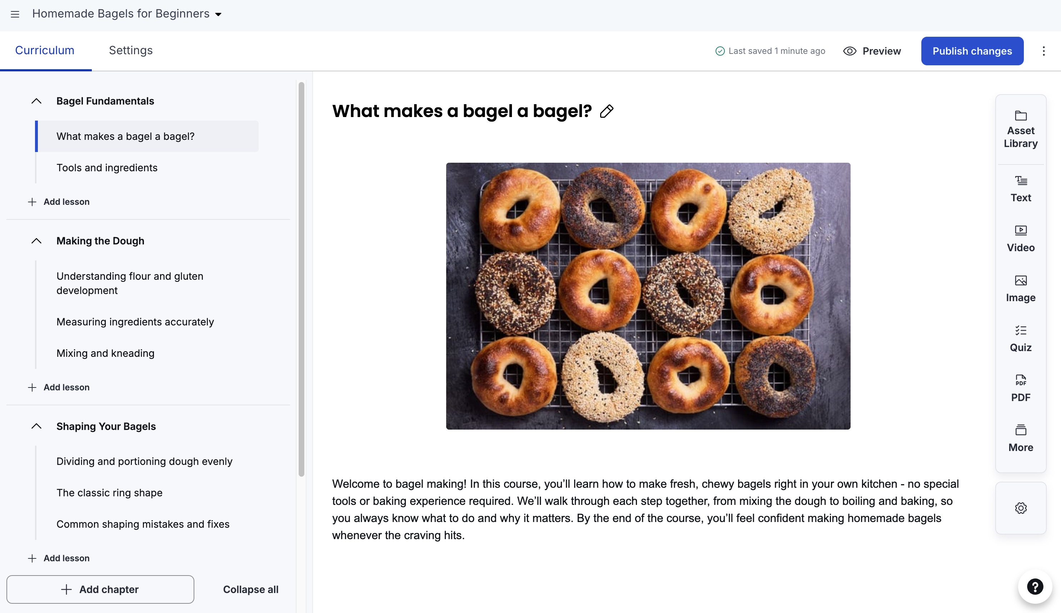Open the hamburger menu
The width and height of the screenshot is (1061, 613).
tap(15, 14)
